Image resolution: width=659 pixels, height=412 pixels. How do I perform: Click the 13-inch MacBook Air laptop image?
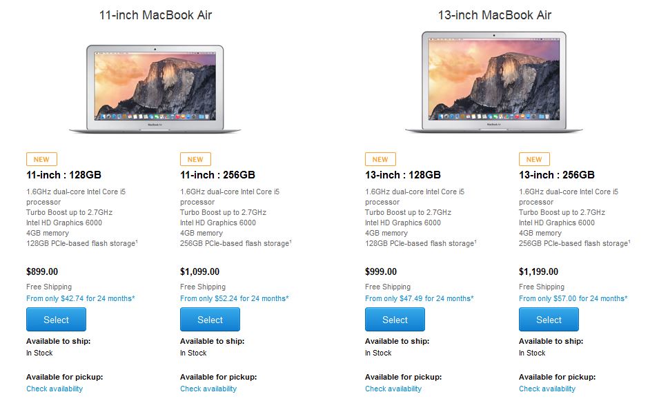(494, 83)
